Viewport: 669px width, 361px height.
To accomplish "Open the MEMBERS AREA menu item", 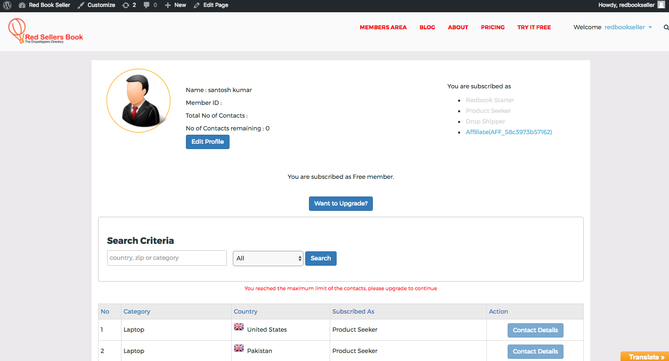I will (x=383, y=27).
